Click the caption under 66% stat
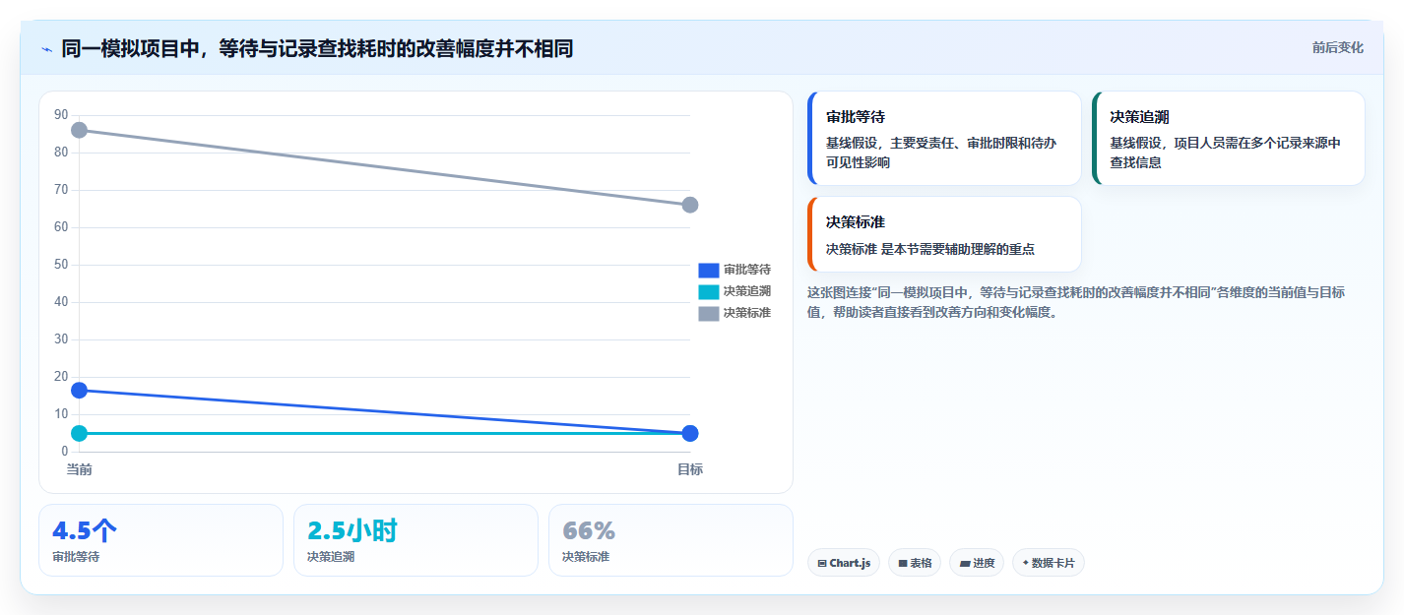The image size is (1404, 615). 586,557
